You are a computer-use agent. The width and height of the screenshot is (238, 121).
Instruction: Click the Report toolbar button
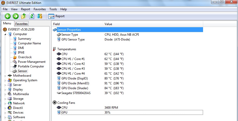pyautogui.click(x=56, y=16)
